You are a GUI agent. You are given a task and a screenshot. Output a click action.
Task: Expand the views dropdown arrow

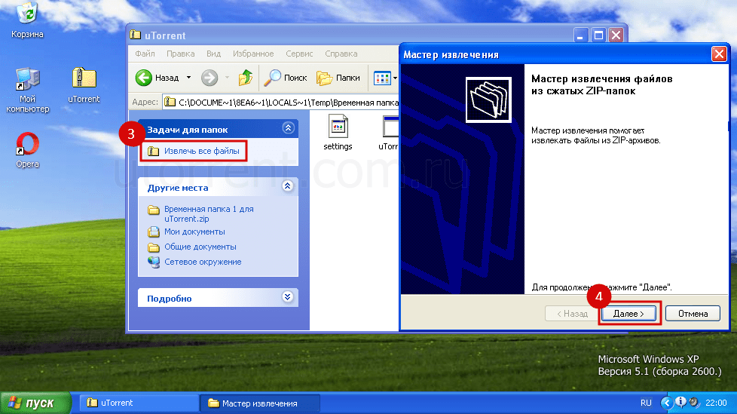[396, 78]
